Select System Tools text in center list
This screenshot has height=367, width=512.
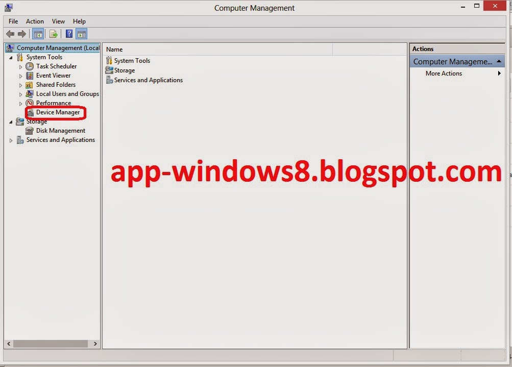132,61
